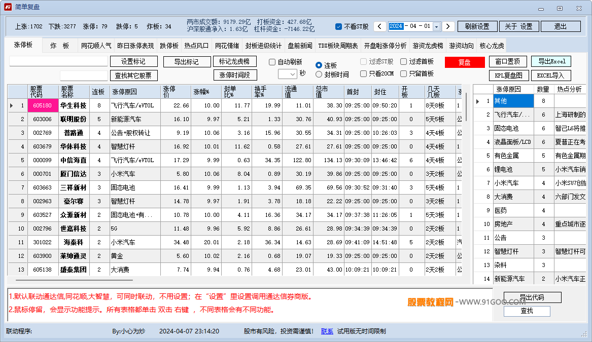Select the year 2024 in the date field

pos(396,26)
